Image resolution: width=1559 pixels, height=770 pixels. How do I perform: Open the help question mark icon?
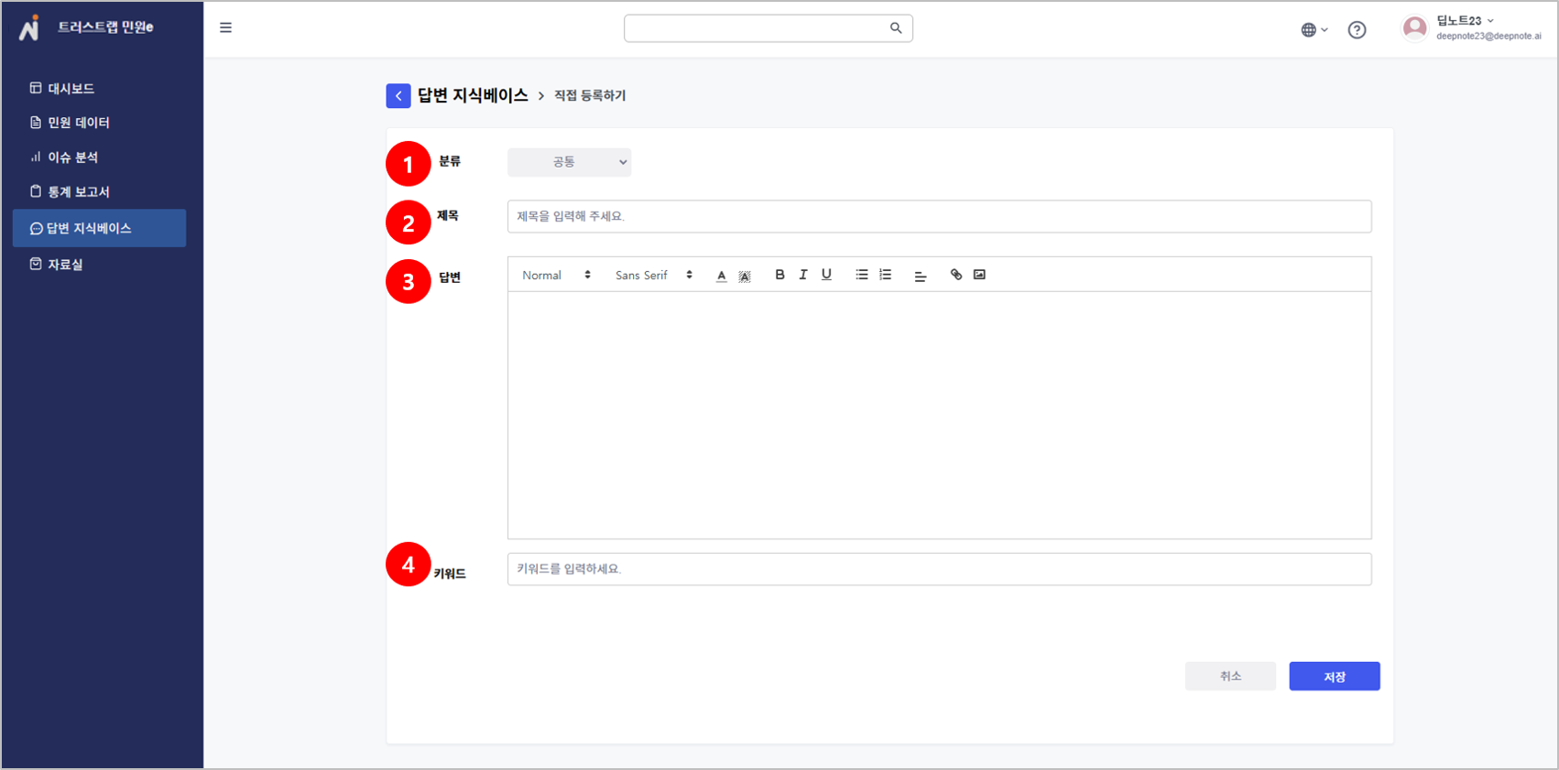1357,30
